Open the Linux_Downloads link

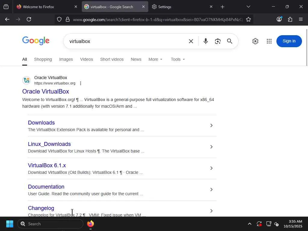[49, 144]
